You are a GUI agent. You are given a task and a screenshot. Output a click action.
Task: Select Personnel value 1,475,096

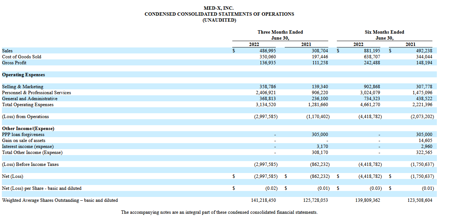coord(422,93)
